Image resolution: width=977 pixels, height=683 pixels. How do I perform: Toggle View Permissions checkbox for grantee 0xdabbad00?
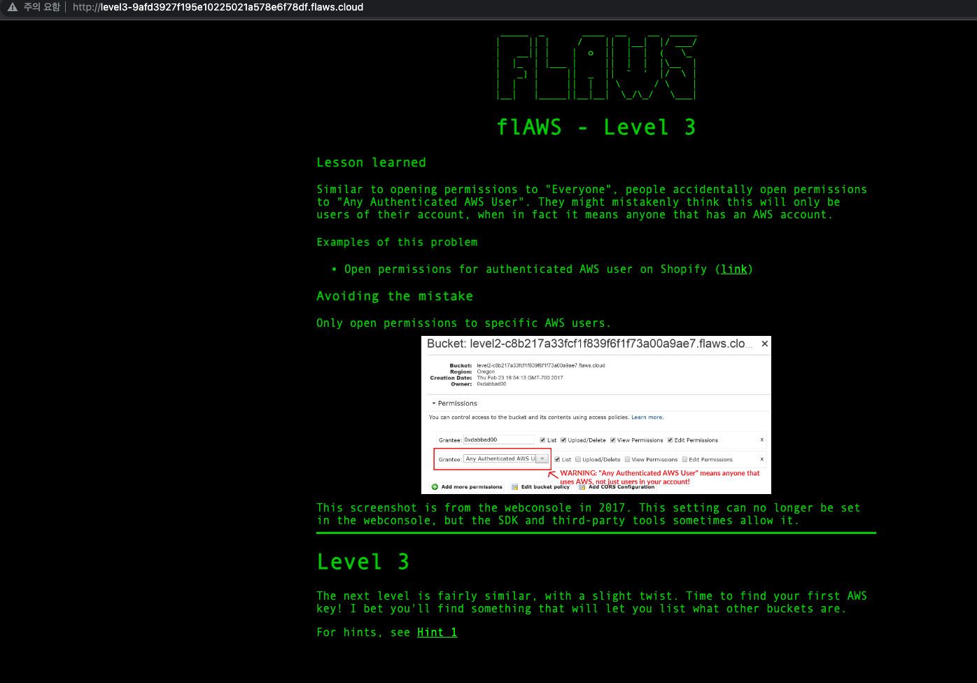613,440
